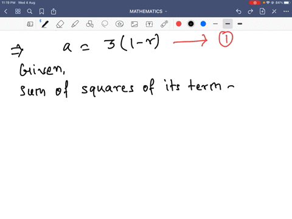Select the Lasso selection tool
Viewport: 292px width, 219px height.
point(105,24)
